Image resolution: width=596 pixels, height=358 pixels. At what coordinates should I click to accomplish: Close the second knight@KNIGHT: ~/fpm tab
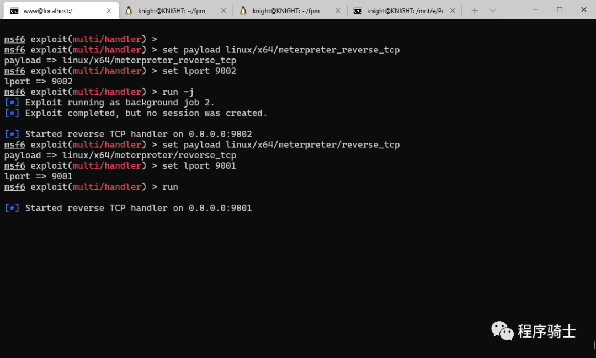point(338,10)
